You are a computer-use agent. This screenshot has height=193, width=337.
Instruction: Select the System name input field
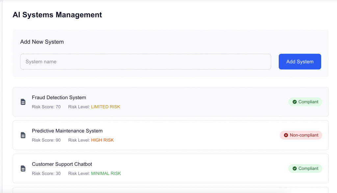146,61
